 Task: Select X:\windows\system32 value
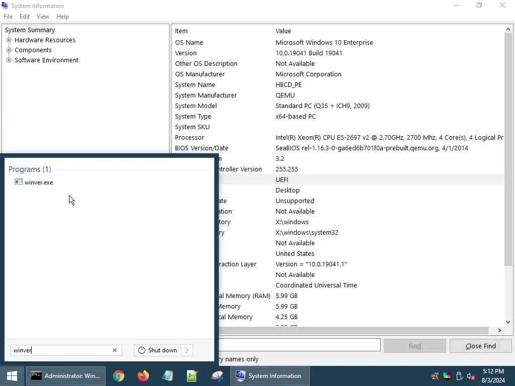[307, 232]
